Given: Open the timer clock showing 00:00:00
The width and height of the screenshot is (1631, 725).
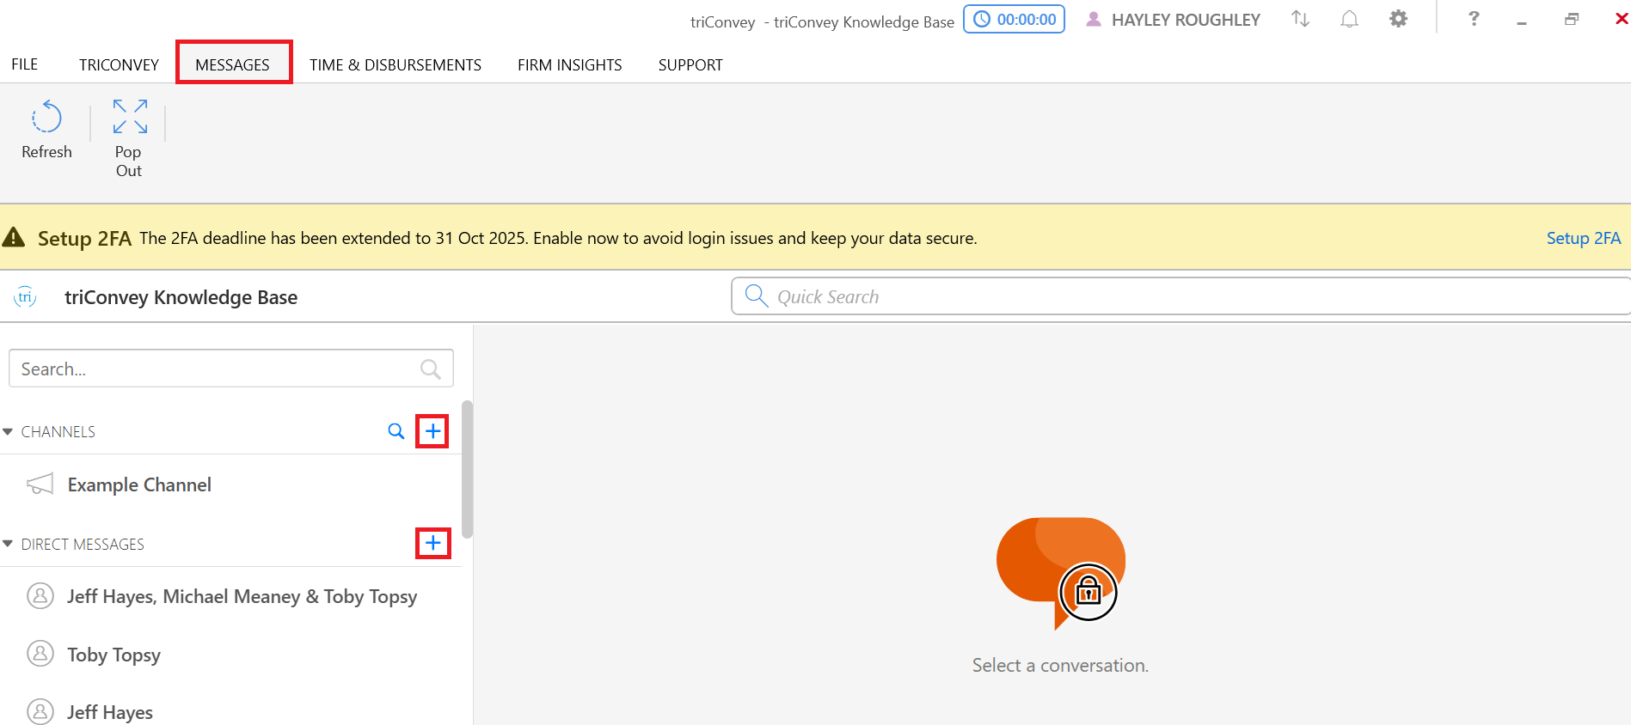Looking at the screenshot, I should point(1015,20).
